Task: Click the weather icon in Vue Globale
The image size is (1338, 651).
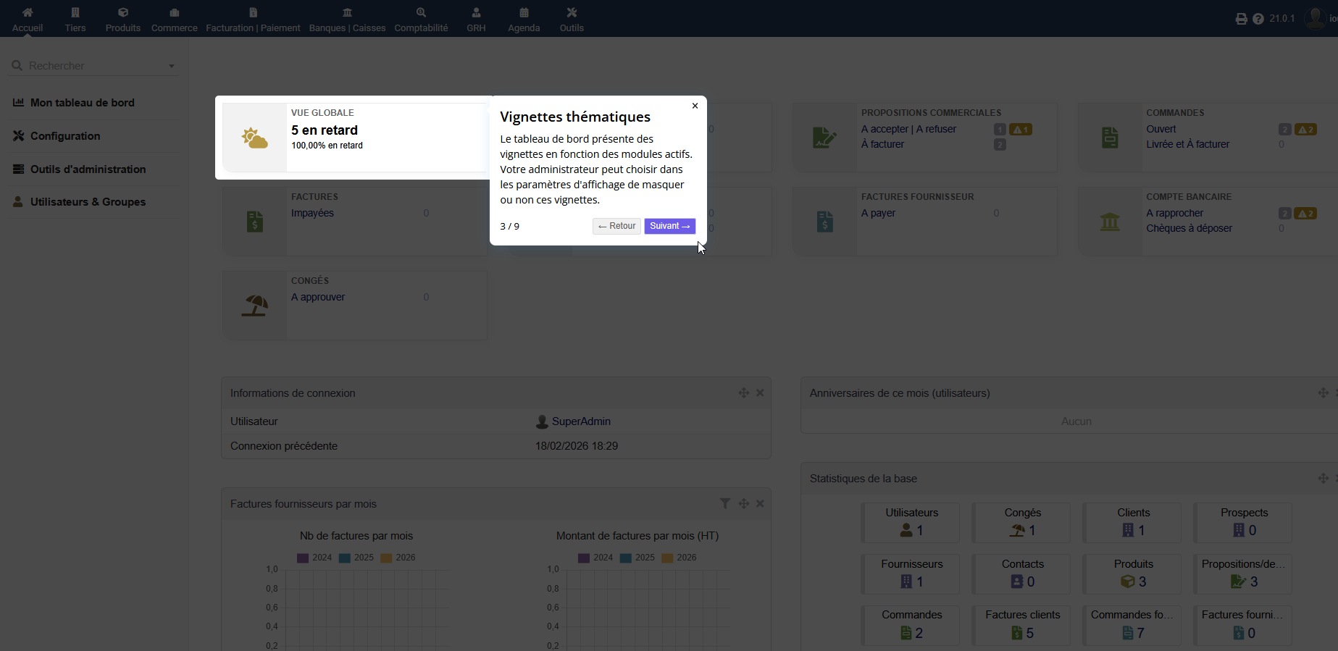Action: pyautogui.click(x=254, y=138)
